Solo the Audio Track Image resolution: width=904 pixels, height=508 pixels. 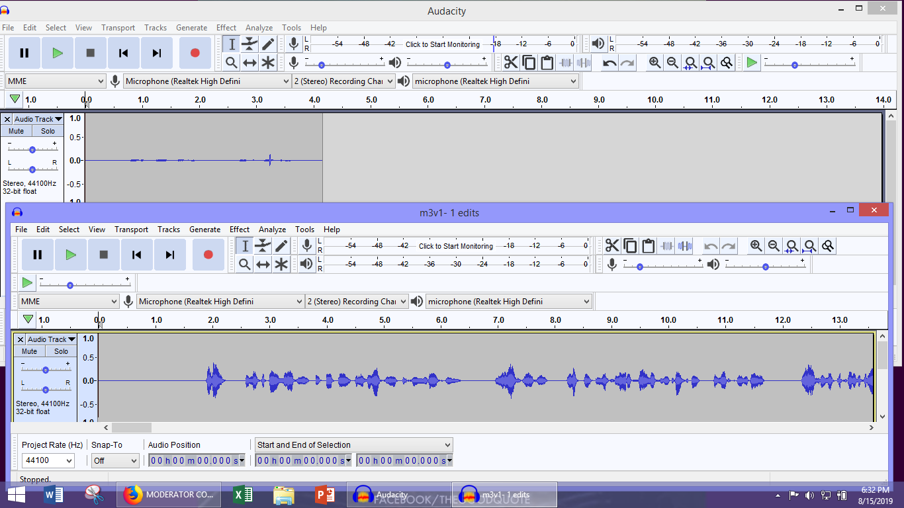47,131
